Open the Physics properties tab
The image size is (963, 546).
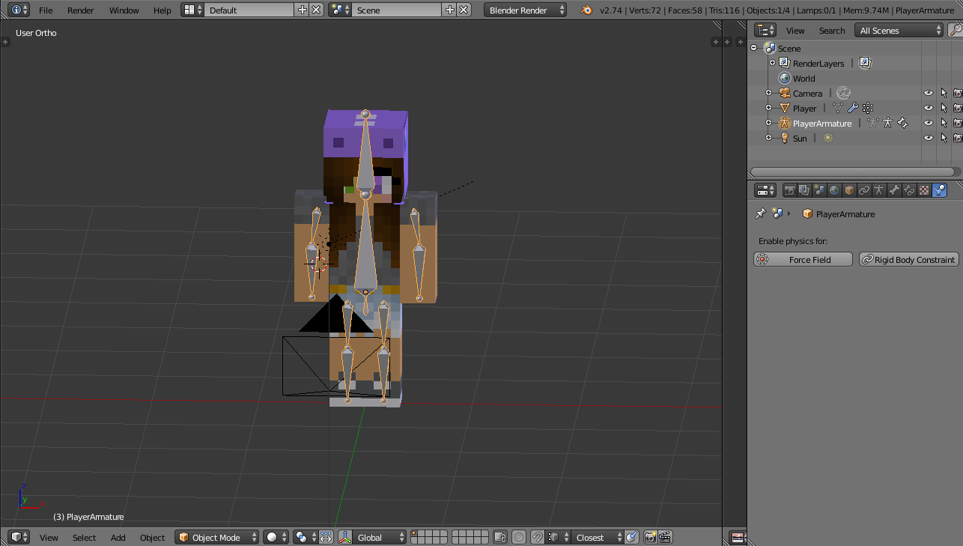(939, 190)
